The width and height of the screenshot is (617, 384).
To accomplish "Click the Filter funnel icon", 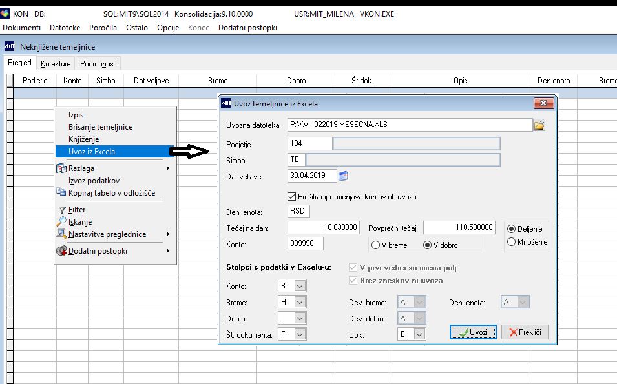I will coord(62,210).
